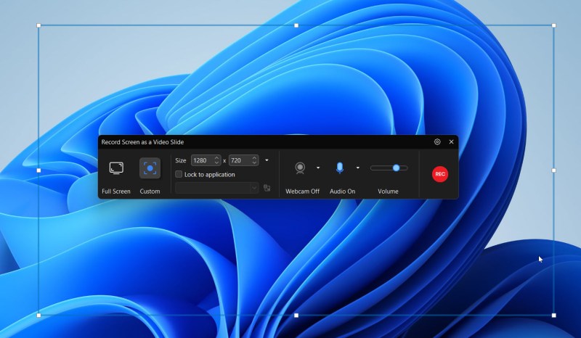This screenshot has height=338, width=581.
Task: Click the Audio On label
Action: [342, 191]
